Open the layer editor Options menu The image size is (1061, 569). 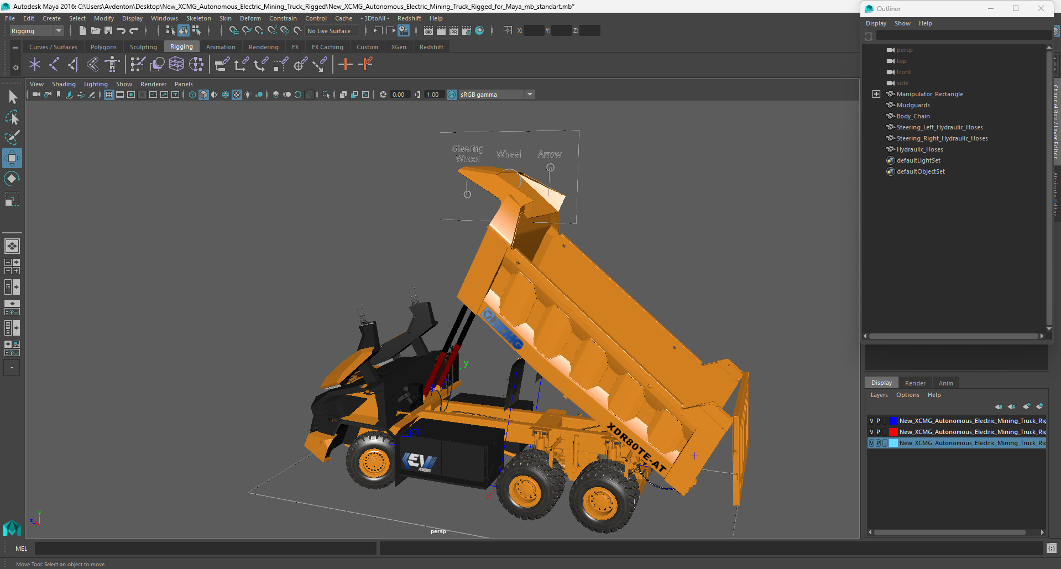[x=907, y=395]
